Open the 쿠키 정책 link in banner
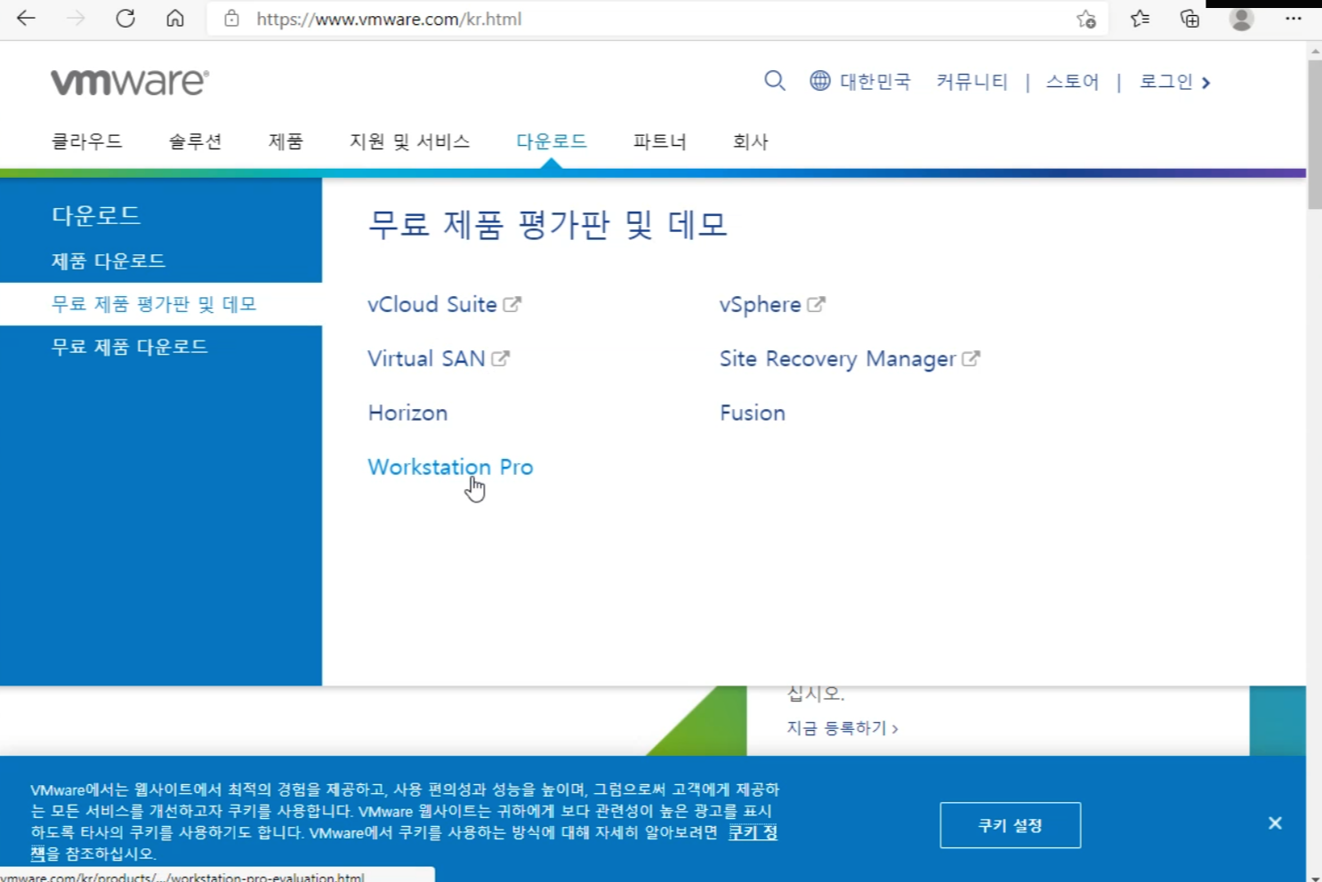This screenshot has width=1322, height=882. pos(753,832)
